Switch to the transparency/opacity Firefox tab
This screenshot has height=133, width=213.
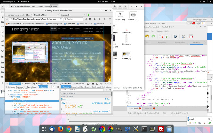point(19,15)
